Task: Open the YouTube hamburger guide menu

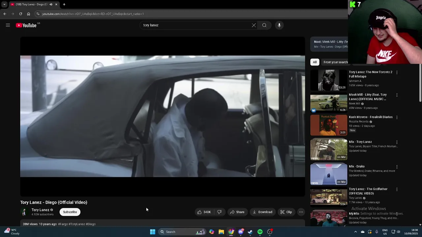Action: 8,25
